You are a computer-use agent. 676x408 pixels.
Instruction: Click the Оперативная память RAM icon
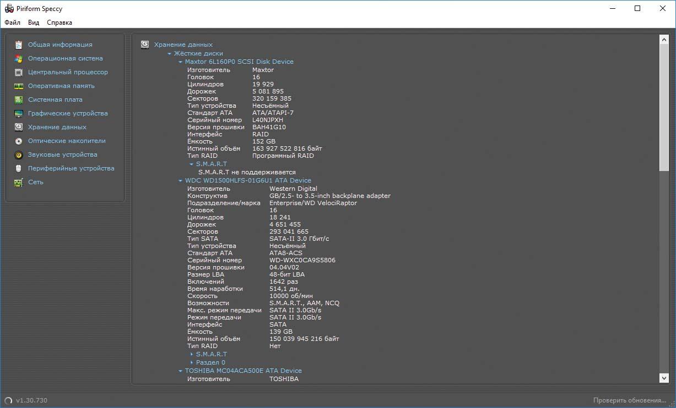click(x=19, y=86)
